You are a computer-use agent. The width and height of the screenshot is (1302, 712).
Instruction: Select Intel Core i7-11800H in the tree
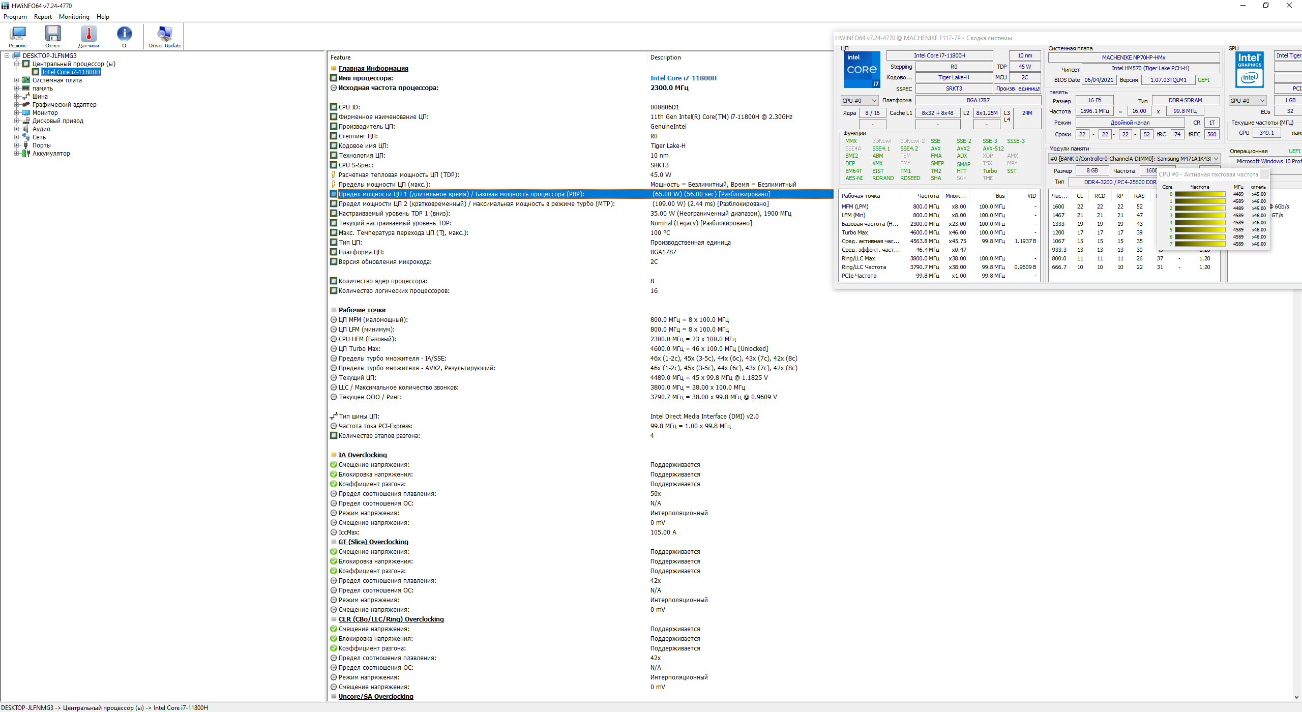pyautogui.click(x=71, y=72)
